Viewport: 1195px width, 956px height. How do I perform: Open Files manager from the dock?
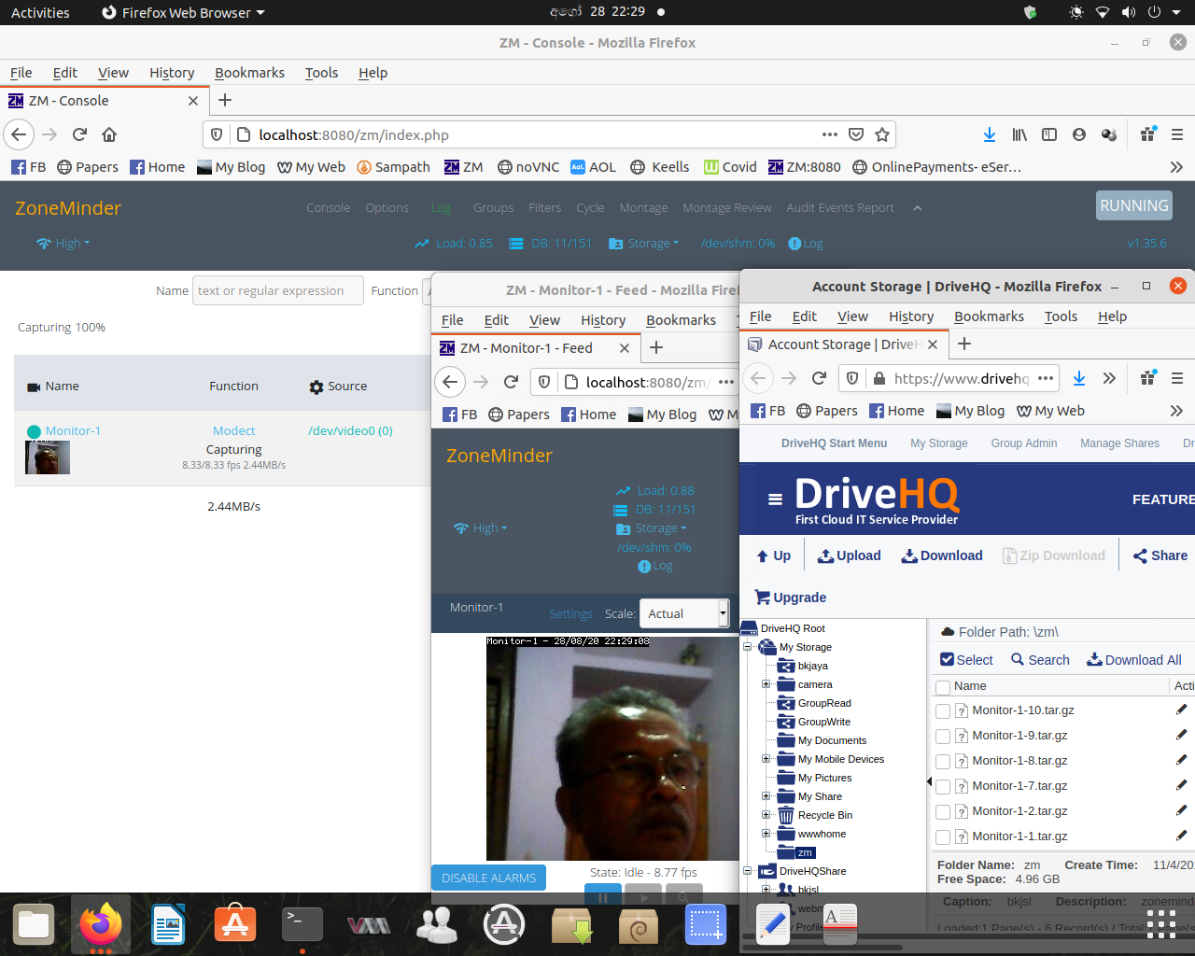pyautogui.click(x=34, y=924)
